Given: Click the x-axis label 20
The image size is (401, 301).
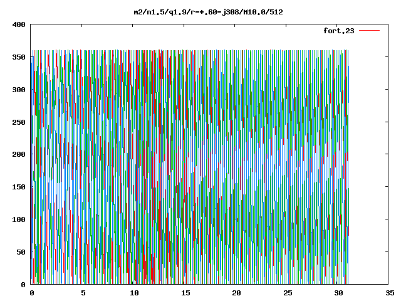Looking at the screenshot, I should click(x=237, y=293).
